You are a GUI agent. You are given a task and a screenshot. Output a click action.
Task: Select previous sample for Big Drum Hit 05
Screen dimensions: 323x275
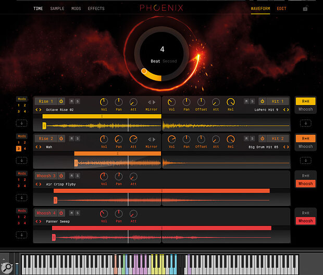[284, 147]
